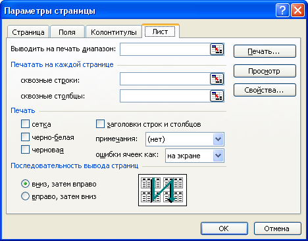Click the Просмотр button
Image resolution: width=308 pixels, height=241 pixels.
pos(265,71)
